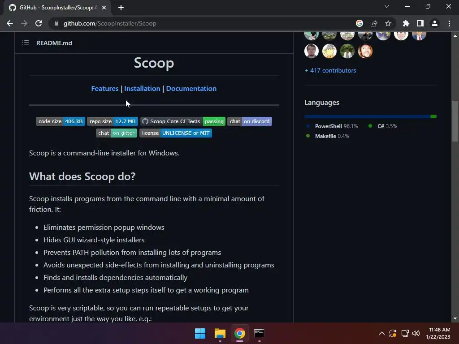The height and width of the screenshot is (344, 459).
Task: Follow the Documentation link
Action: click(x=191, y=89)
